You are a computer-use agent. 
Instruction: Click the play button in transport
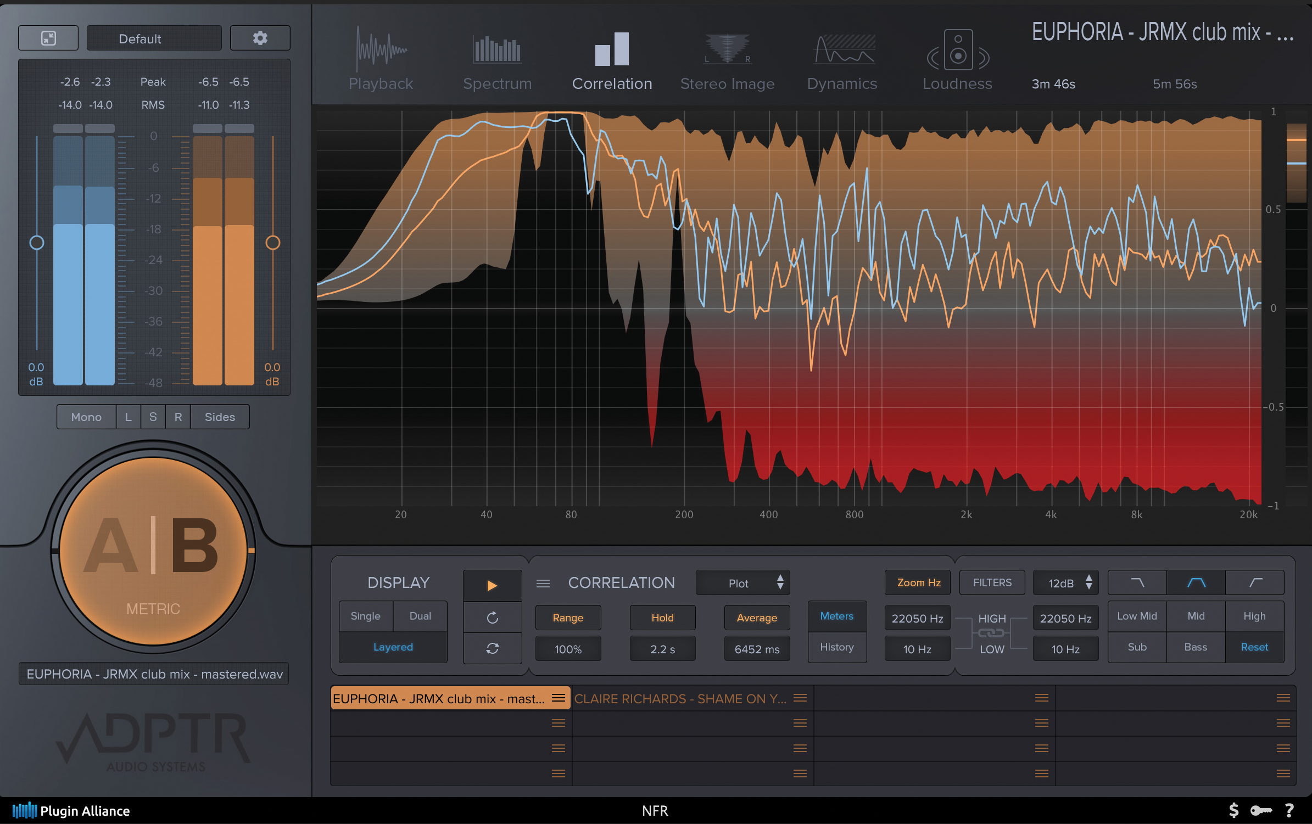click(492, 585)
